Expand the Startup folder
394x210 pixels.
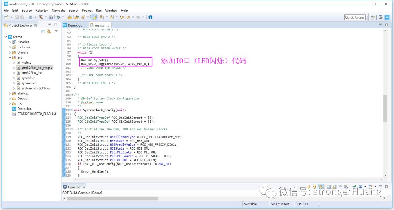[10, 94]
